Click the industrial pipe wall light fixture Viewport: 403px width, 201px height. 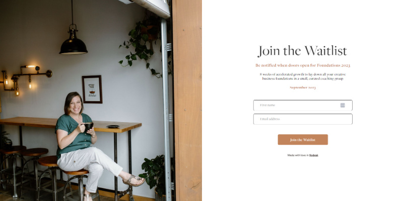coord(26,78)
